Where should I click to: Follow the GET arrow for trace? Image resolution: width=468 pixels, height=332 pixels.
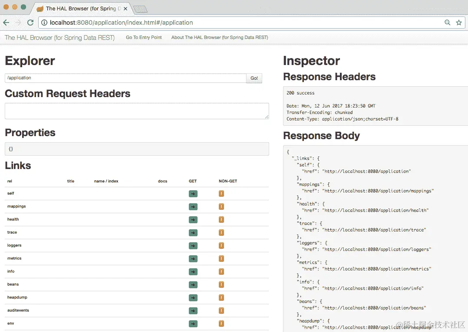click(x=193, y=233)
